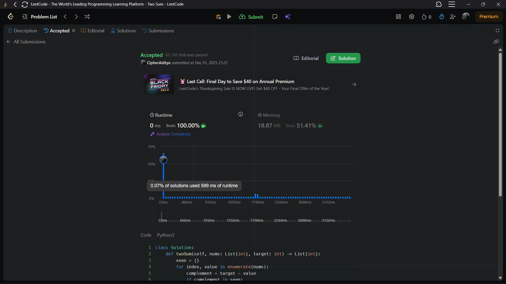Click the green Solution button
Viewport: 506px width, 284px height.
(x=343, y=58)
